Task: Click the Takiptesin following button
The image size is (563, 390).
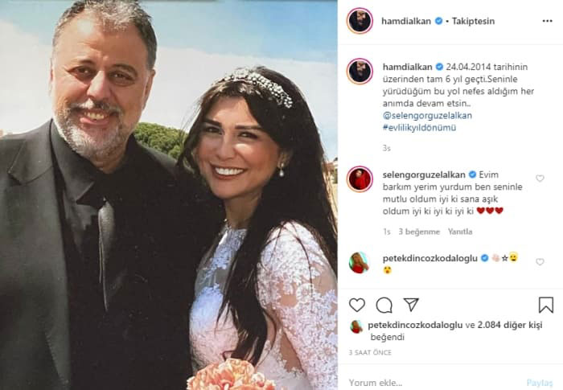Action: [x=473, y=21]
